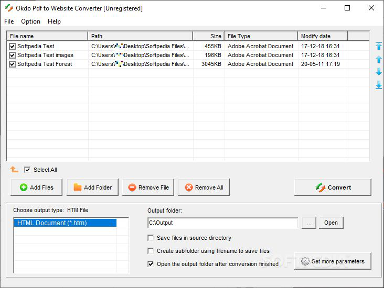The height and width of the screenshot is (288, 384).
Task: Click the orange up-level arrow icon
Action: tap(14, 170)
